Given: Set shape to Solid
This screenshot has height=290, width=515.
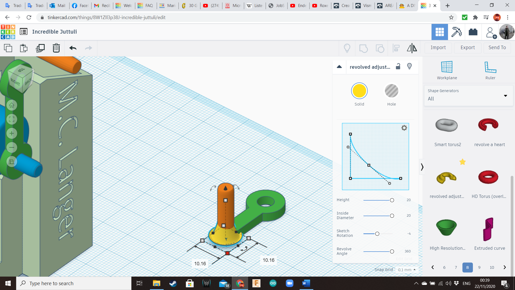Looking at the screenshot, I should point(359,91).
